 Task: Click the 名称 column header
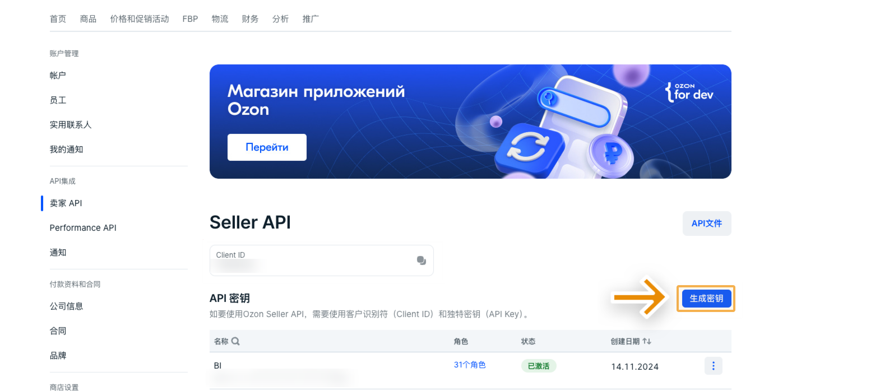(221, 341)
